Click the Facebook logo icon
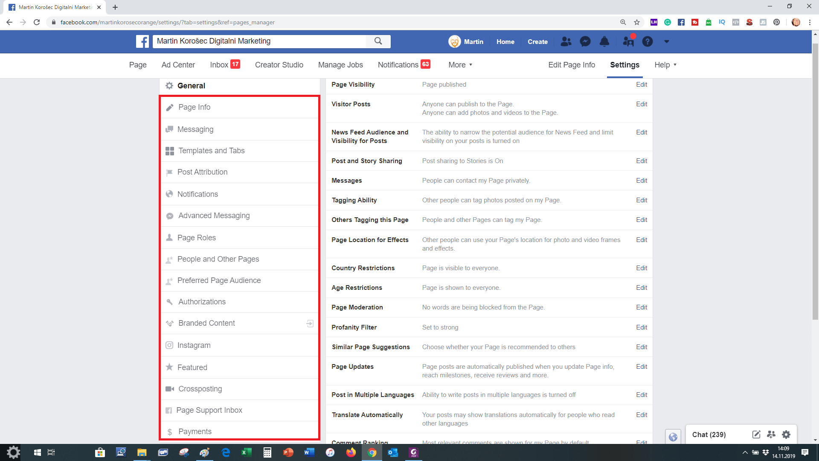Image resolution: width=819 pixels, height=461 pixels. [x=142, y=41]
